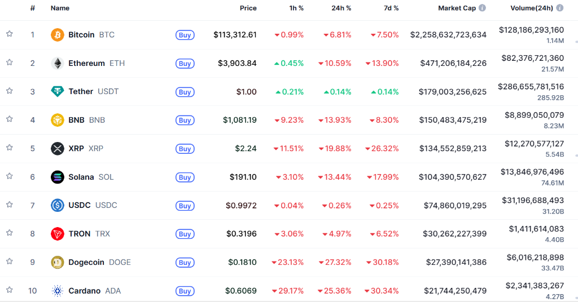The width and height of the screenshot is (578, 302).
Task: Click the Tether coin icon
Action: click(x=58, y=91)
